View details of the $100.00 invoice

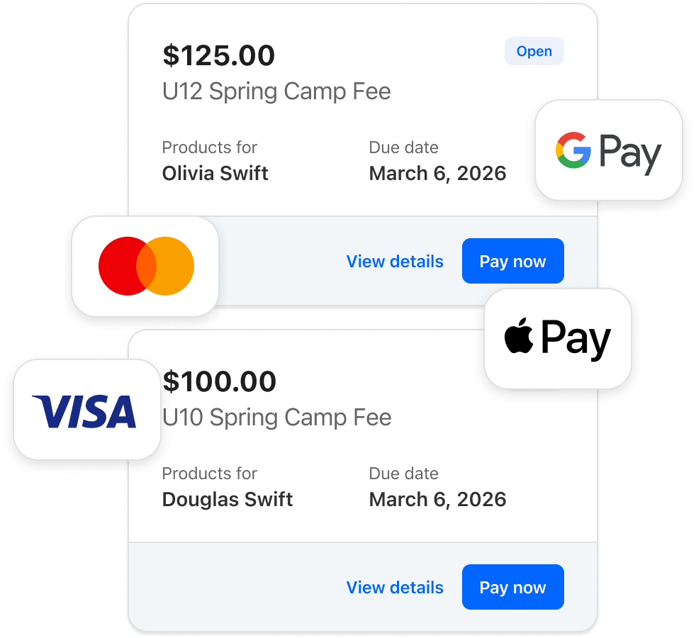395,588
